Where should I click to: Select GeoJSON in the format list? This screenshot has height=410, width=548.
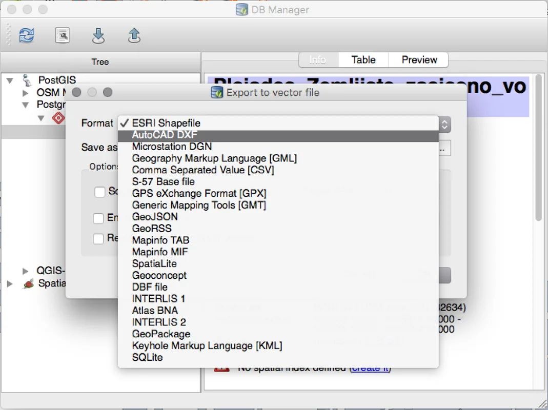point(155,217)
